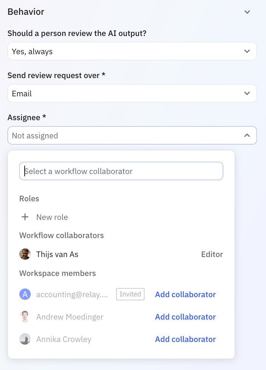Viewport: 266px width, 370px height.
Task: Select Thijs van As as assignee
Action: (57, 254)
